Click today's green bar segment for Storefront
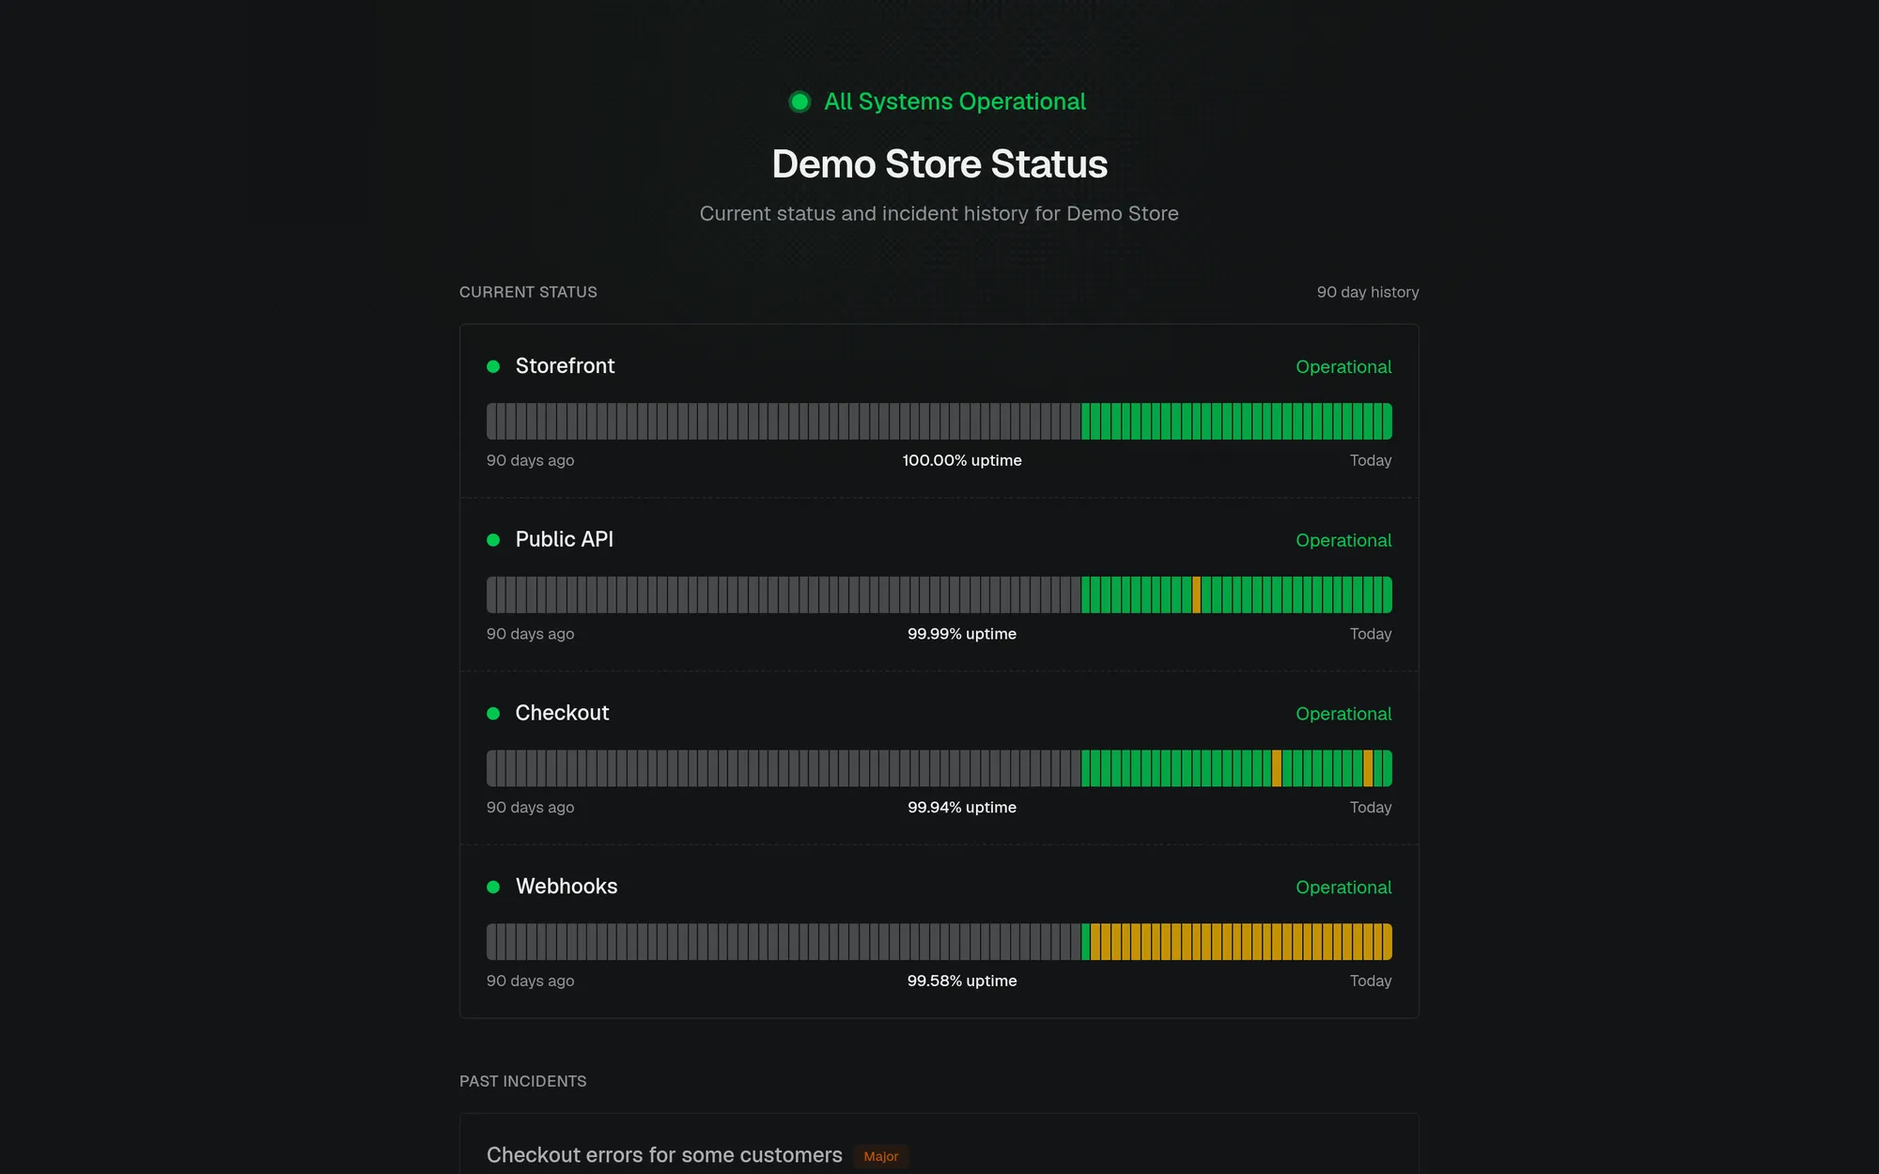 (1388, 422)
